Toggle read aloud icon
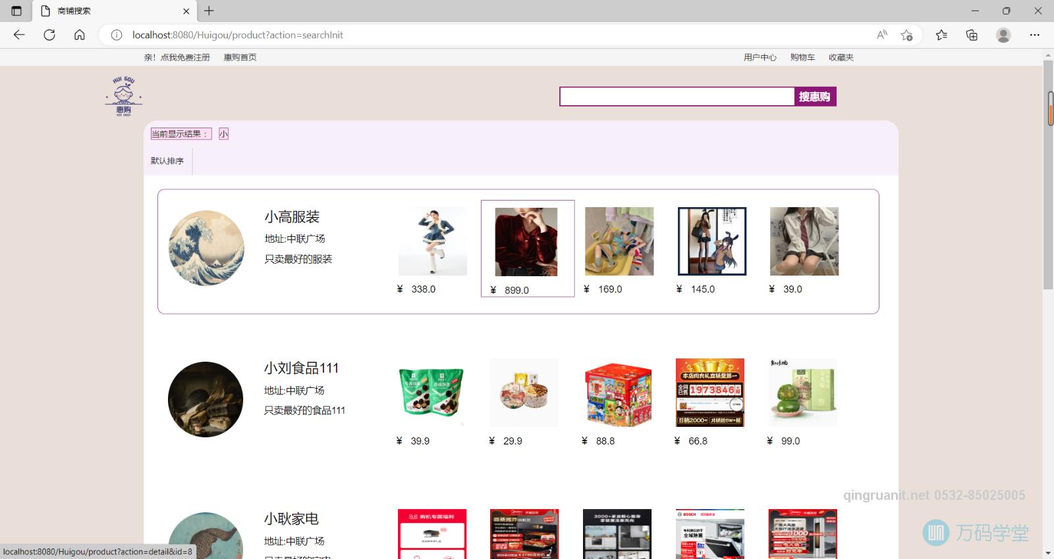1054x559 pixels. pos(881,35)
